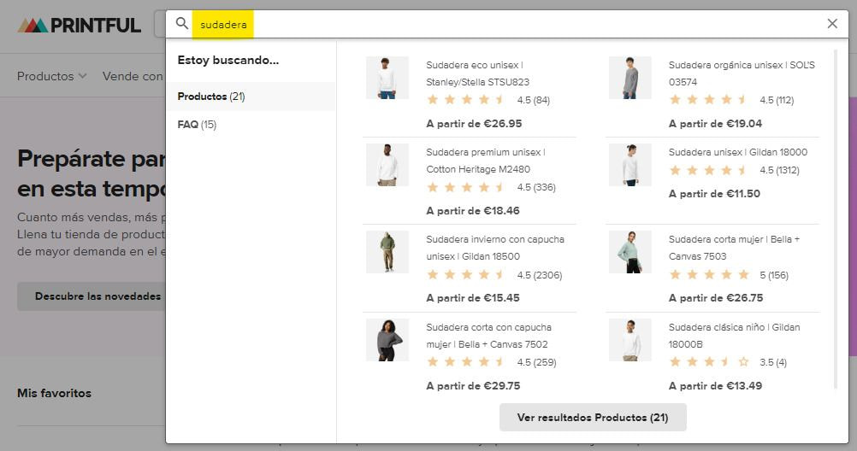Viewport: 857px width, 451px height.
Task: Open Sudadera clásica niño Gildan 18000B title
Action: 734,335
